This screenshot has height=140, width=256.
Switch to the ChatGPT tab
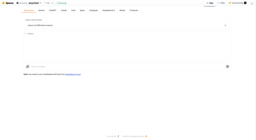click(x=52, y=10)
